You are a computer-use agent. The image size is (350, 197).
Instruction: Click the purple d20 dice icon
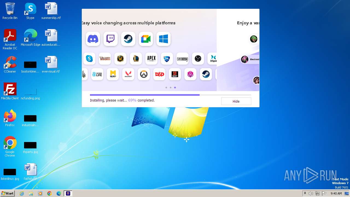(190, 74)
